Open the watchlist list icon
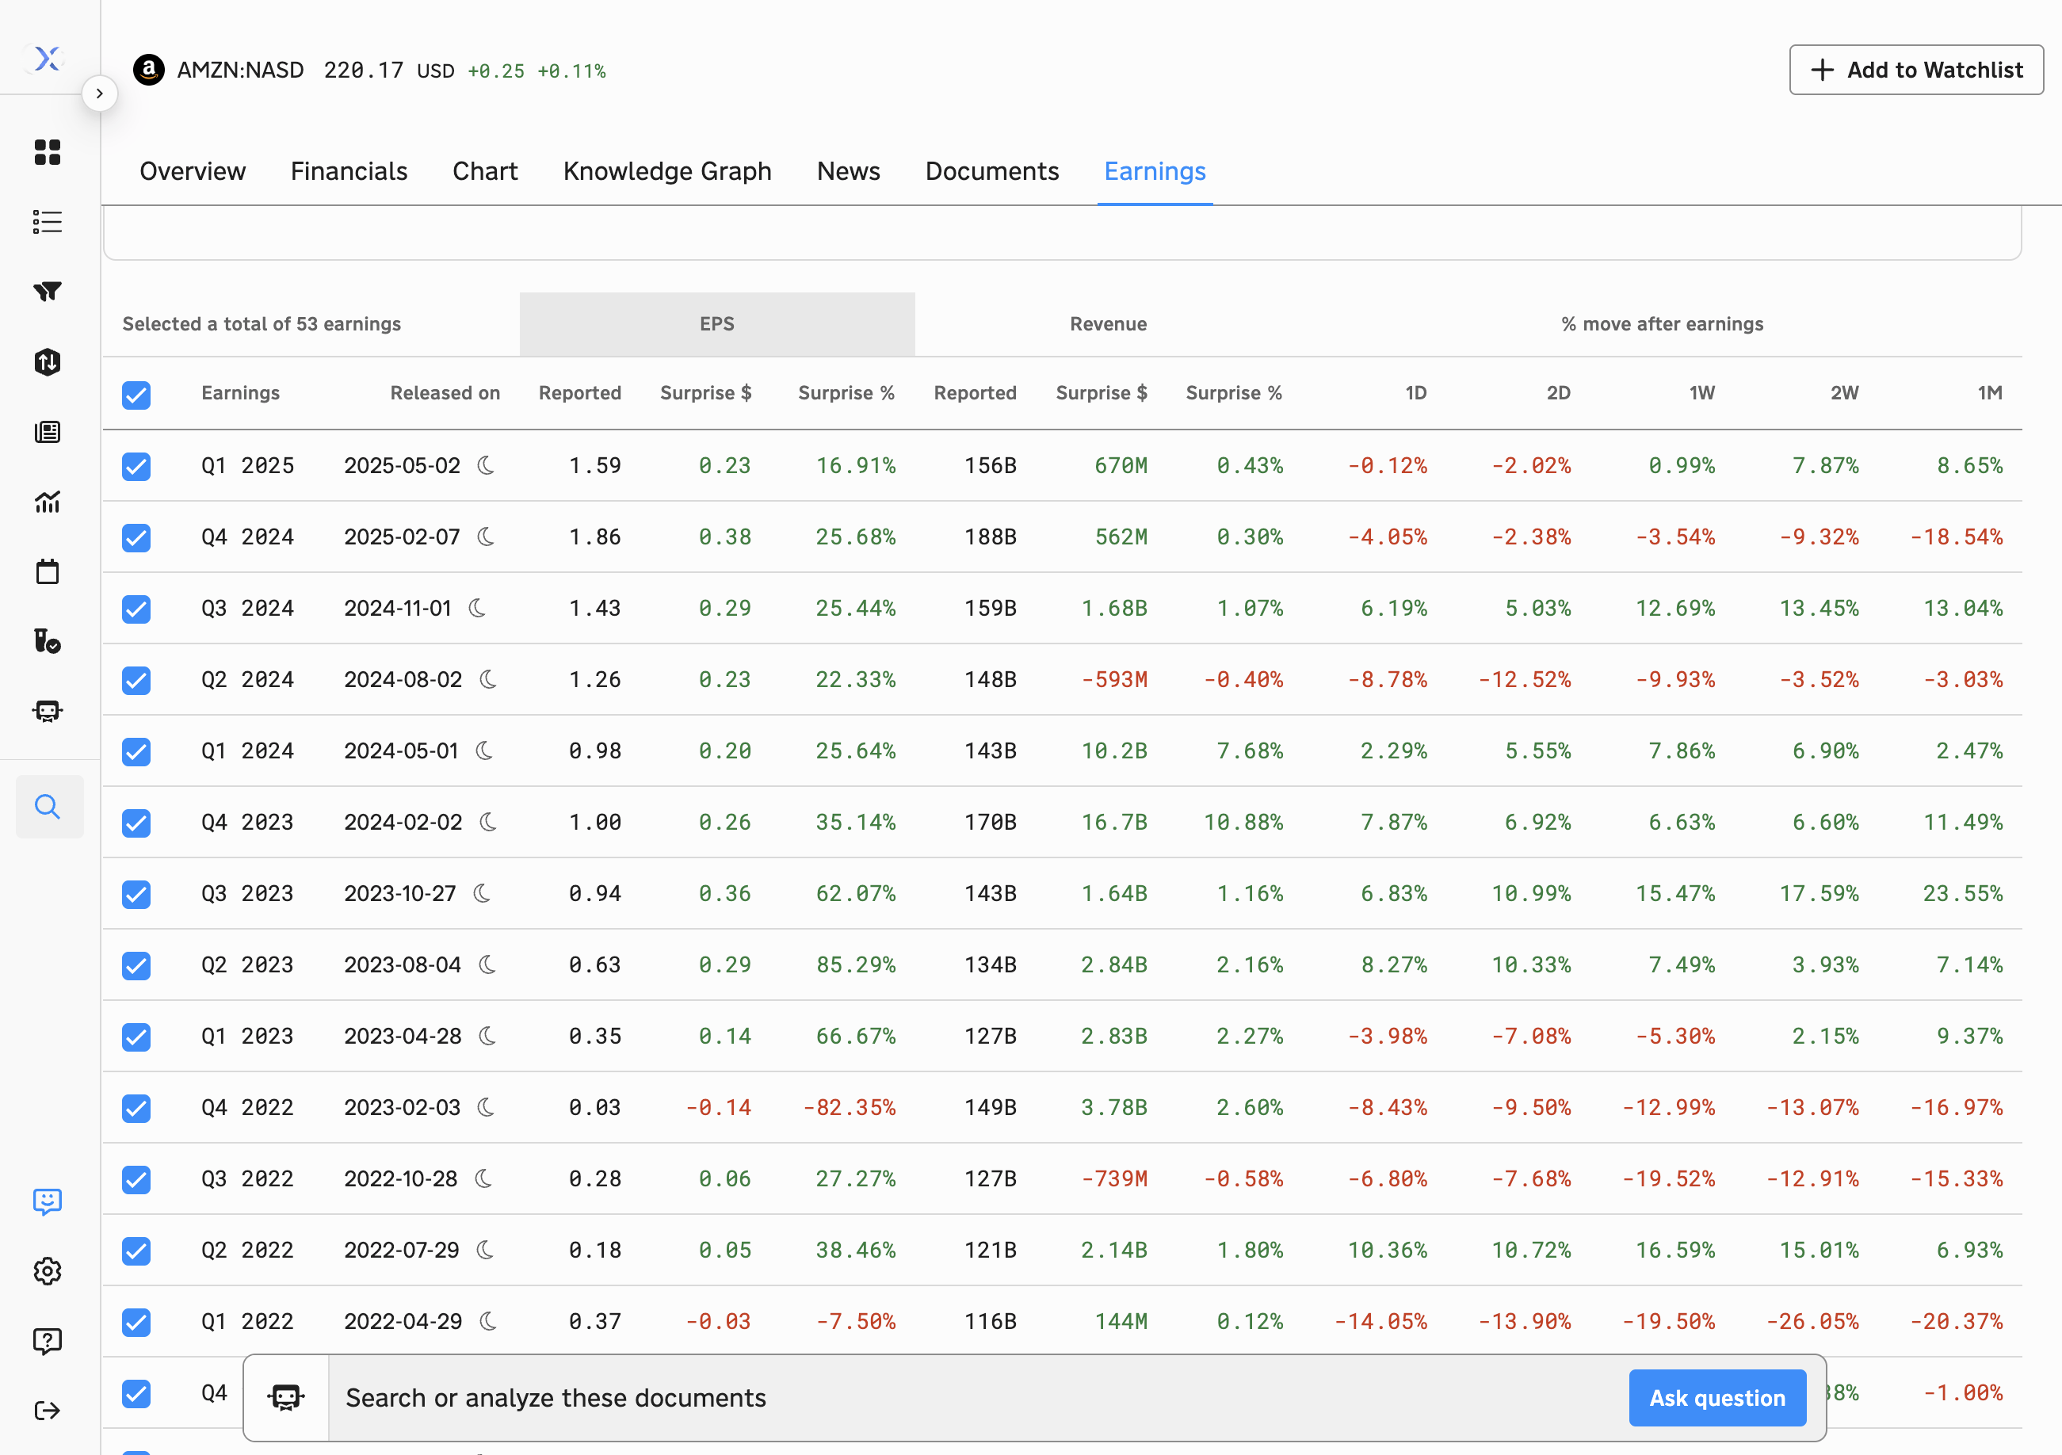The image size is (2062, 1455). coord(48,222)
